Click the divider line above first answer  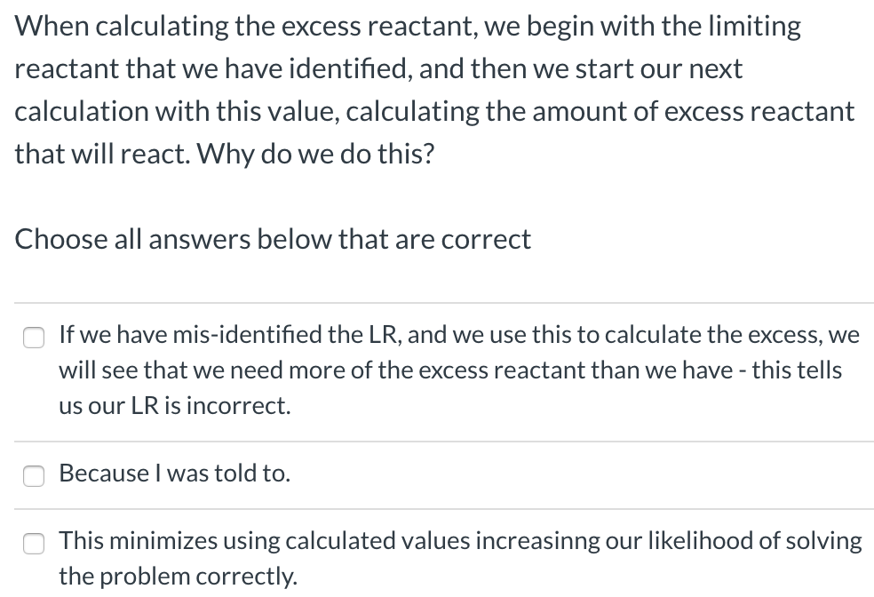coord(435,302)
